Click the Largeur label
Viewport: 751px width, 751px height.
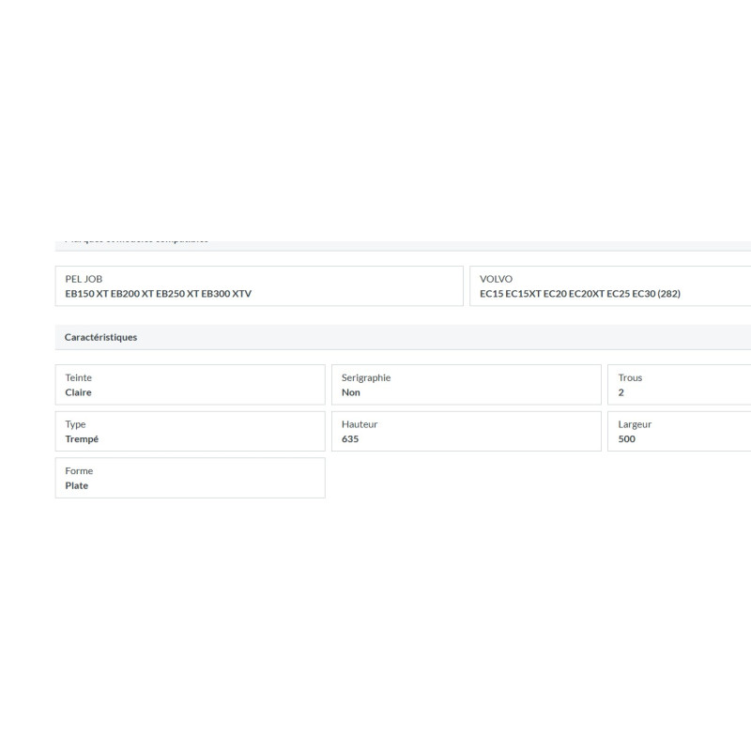tap(635, 424)
